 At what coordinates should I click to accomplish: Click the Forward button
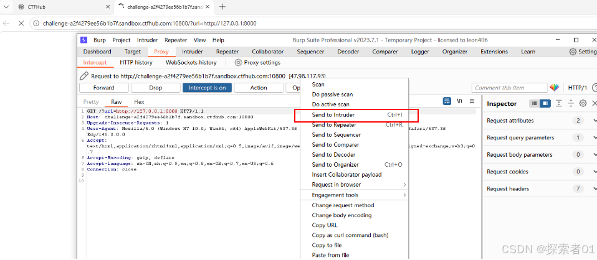[103, 88]
